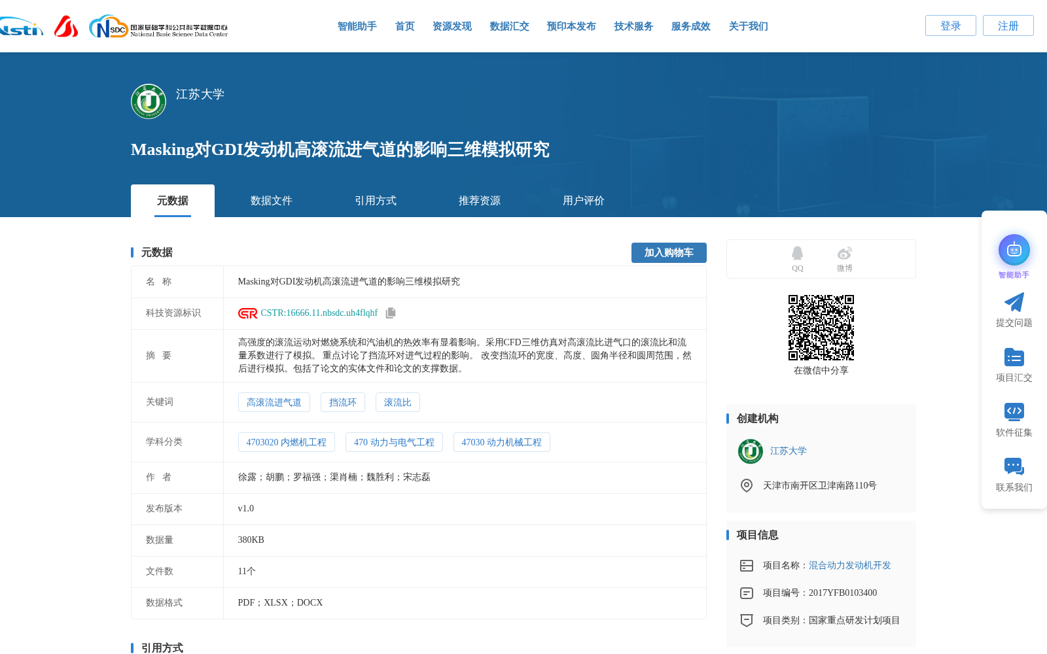Click the 47030 动力机械工程 category tag

click(502, 442)
